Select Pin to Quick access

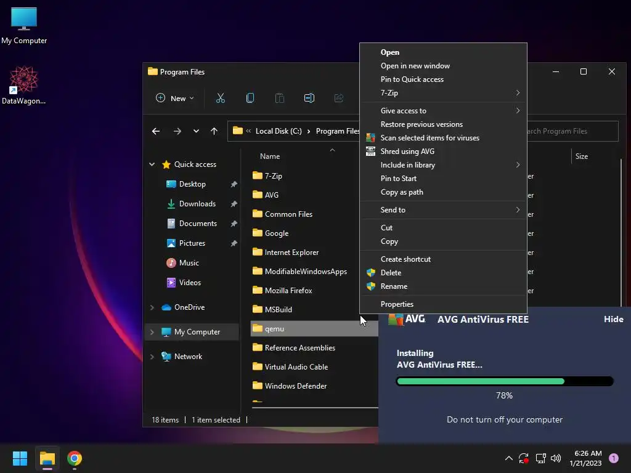pos(443,79)
